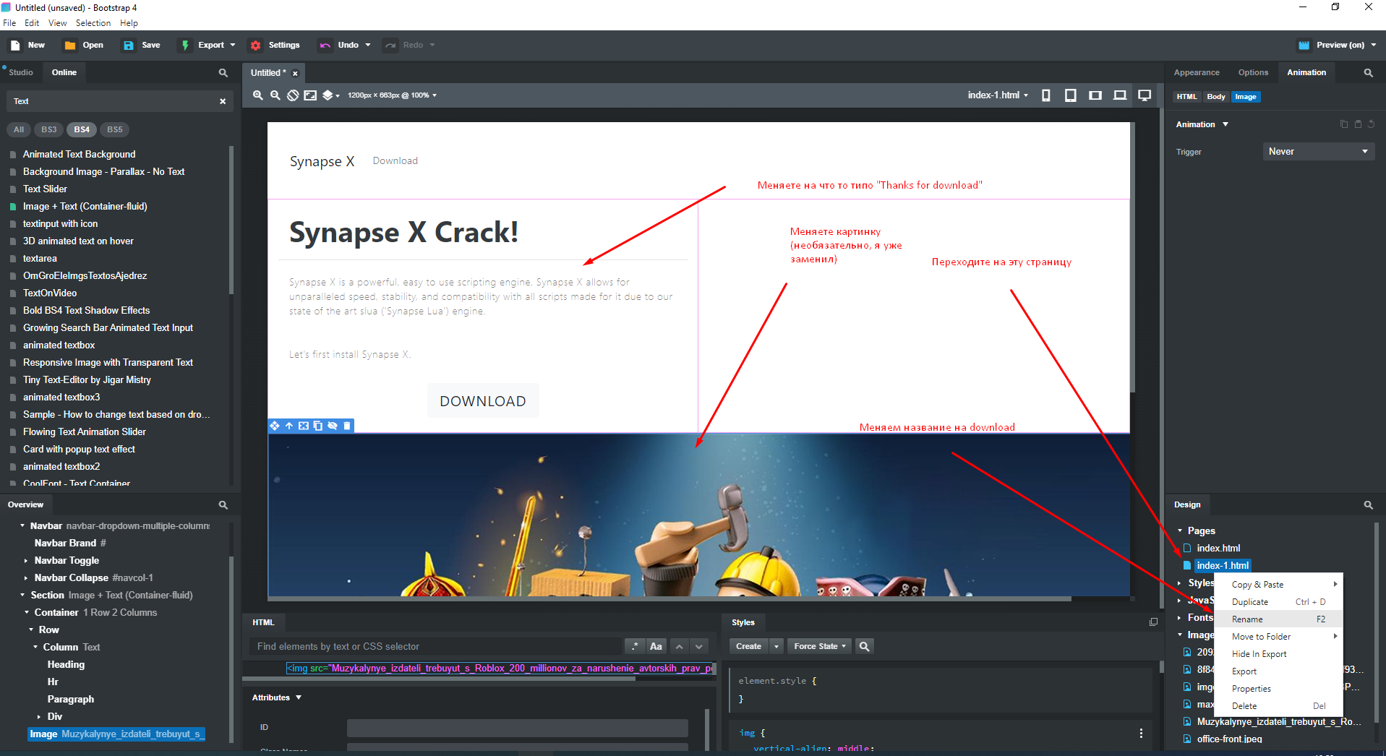Paste animation settings icon
This screenshot has height=756, width=1386.
pyautogui.click(x=1358, y=124)
